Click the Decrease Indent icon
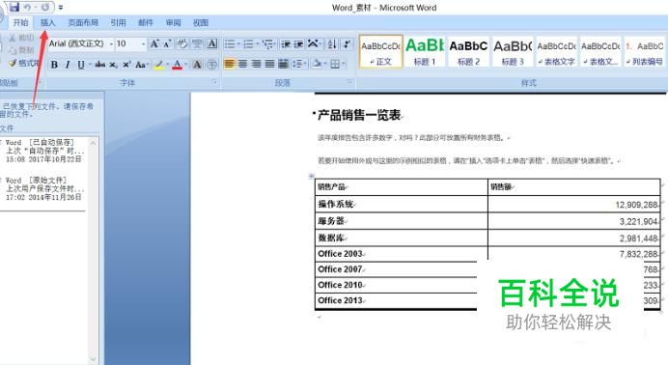The height and width of the screenshot is (365, 668). [x=286, y=43]
